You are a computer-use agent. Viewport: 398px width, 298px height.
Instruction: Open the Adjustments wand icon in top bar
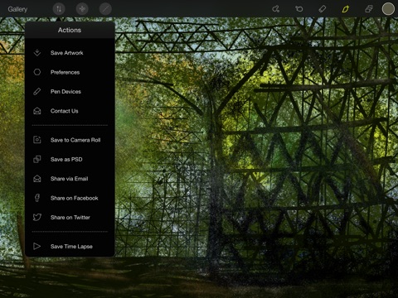click(105, 9)
